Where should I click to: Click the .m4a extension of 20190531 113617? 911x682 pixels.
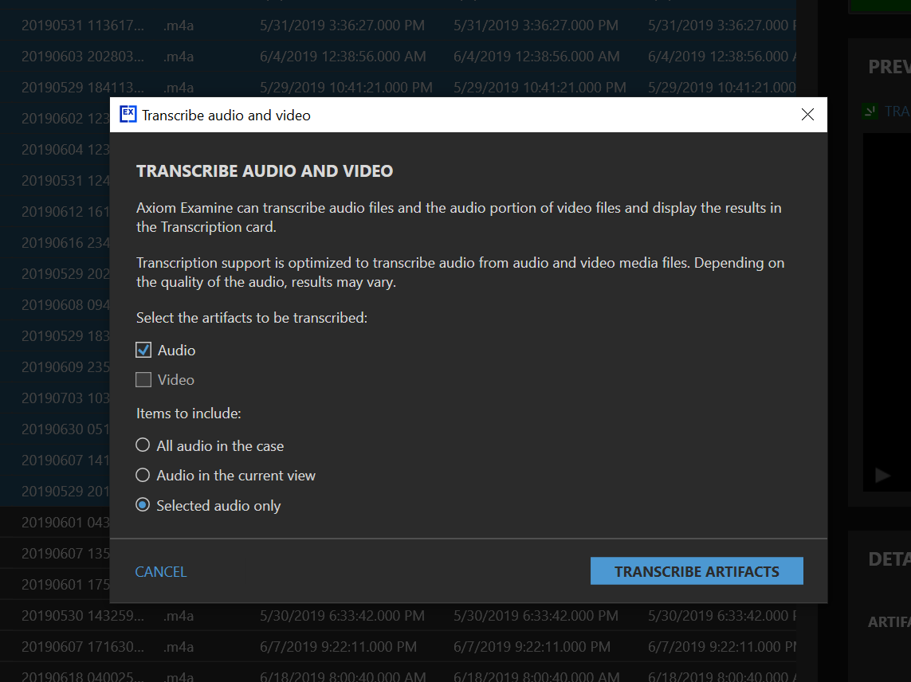point(179,25)
